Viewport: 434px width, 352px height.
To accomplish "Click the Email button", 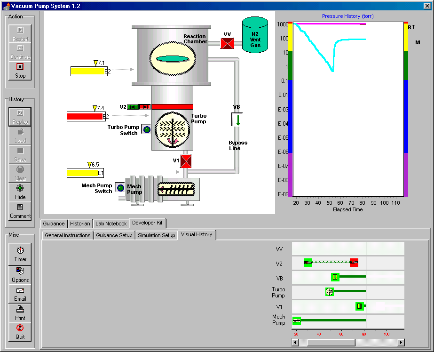I will 20,294.
